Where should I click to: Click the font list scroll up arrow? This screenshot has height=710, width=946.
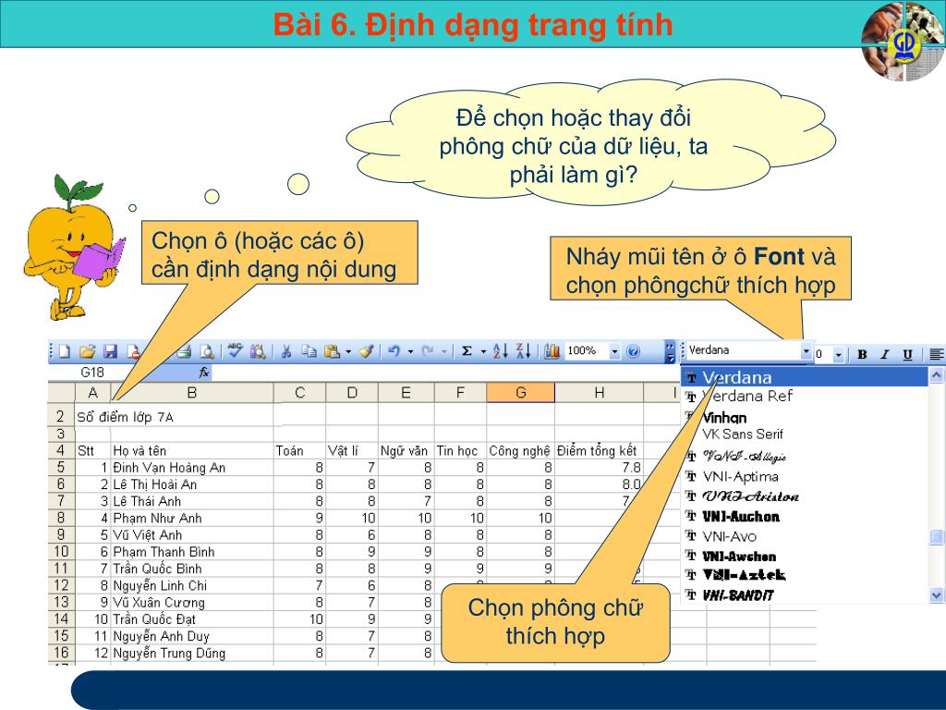[x=937, y=375]
